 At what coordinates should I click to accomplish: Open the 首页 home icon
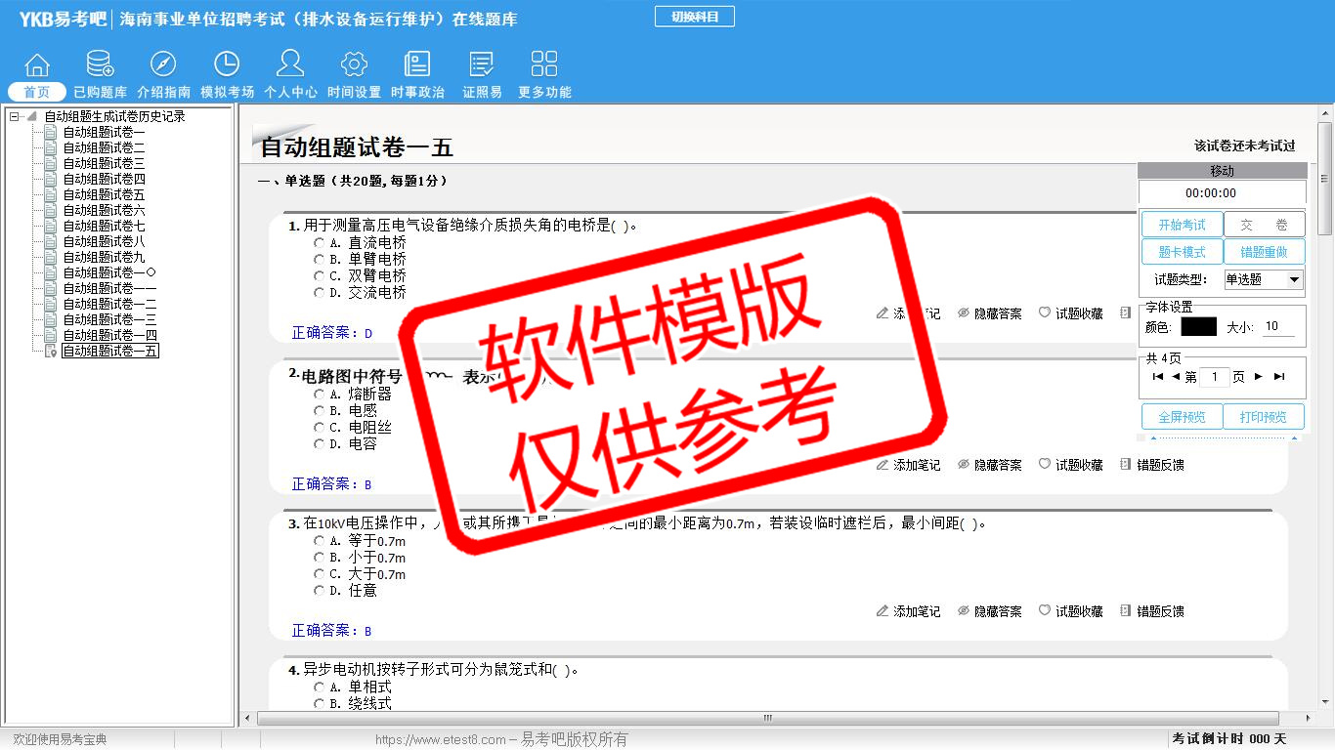pos(37,64)
